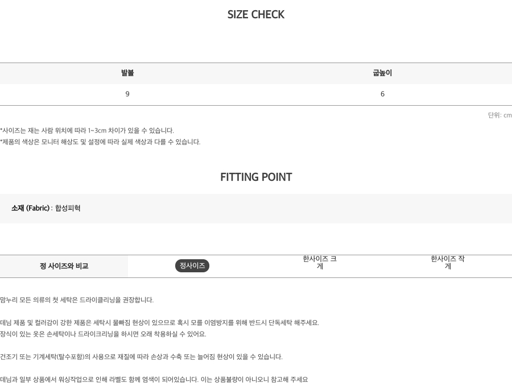Screen dimensions: 512x386
Task: Click the note about 1~3cm size difference
Action: point(87,131)
